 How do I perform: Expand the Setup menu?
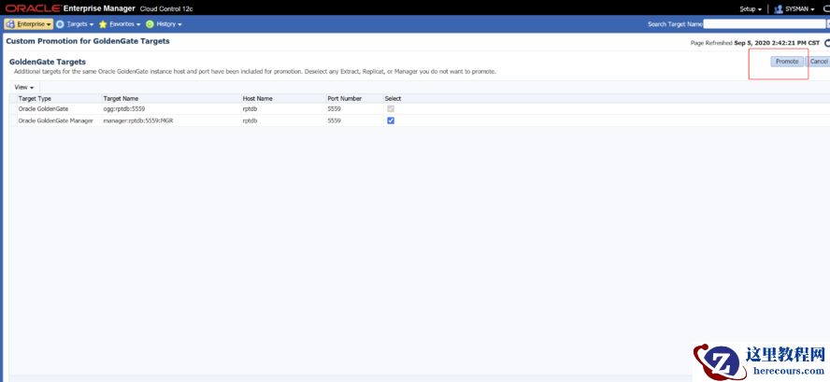click(x=751, y=9)
